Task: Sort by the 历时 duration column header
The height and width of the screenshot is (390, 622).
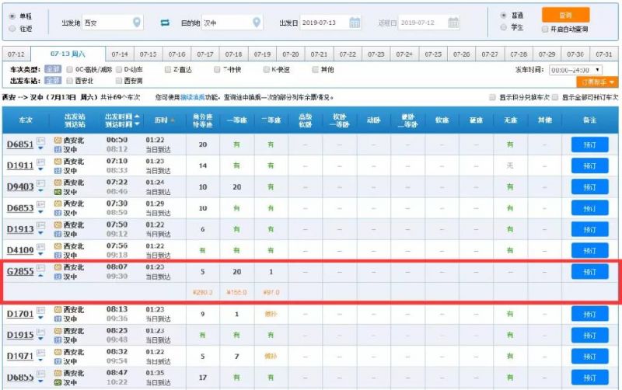Action: tap(165, 120)
